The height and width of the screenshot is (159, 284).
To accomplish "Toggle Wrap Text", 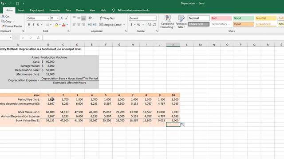I will tap(107, 18).
